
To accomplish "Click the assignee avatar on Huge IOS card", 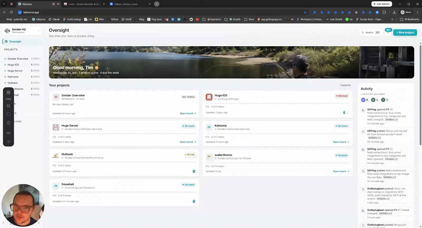I will pos(344,112).
